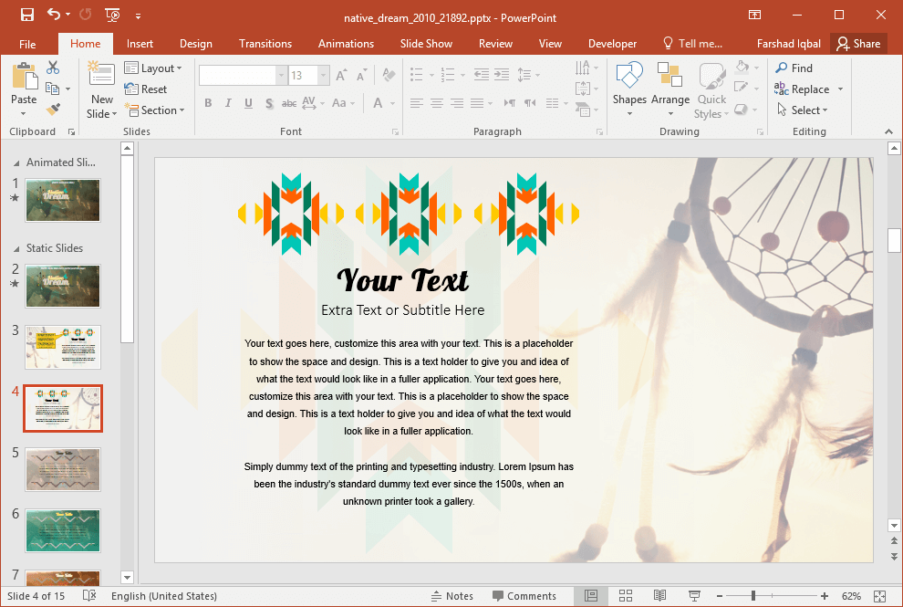Toggle Normal view button in status bar
The image size is (903, 607).
(591, 596)
